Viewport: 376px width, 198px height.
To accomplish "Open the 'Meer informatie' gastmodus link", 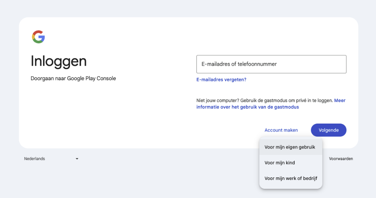I will [247, 107].
